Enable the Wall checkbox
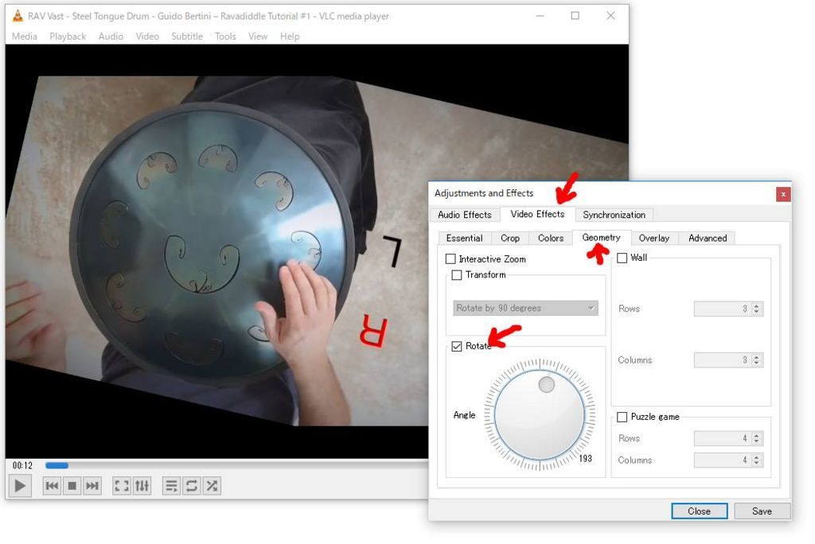 coord(622,258)
